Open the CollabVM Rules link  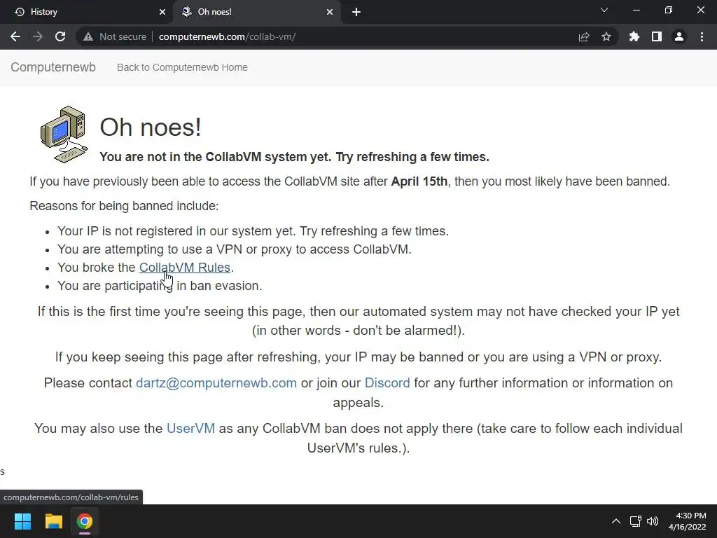pyautogui.click(x=185, y=267)
